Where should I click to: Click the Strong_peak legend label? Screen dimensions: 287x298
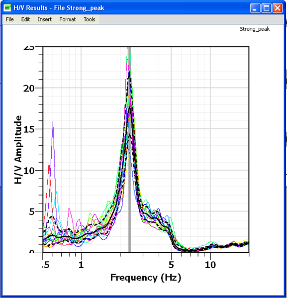[255, 29]
